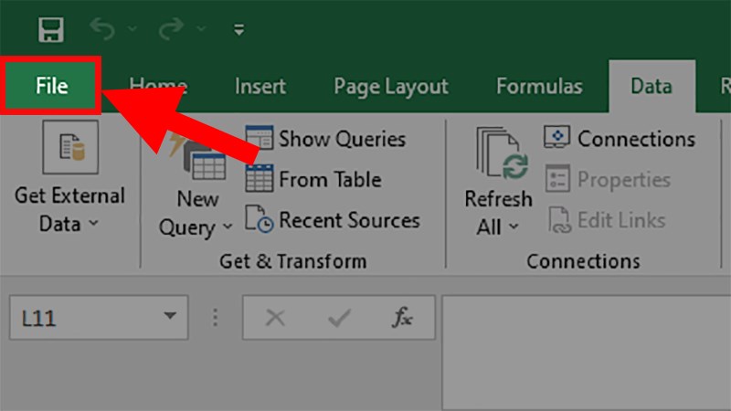731x411 pixels.
Task: Click the New Query icon
Action: (x=198, y=156)
